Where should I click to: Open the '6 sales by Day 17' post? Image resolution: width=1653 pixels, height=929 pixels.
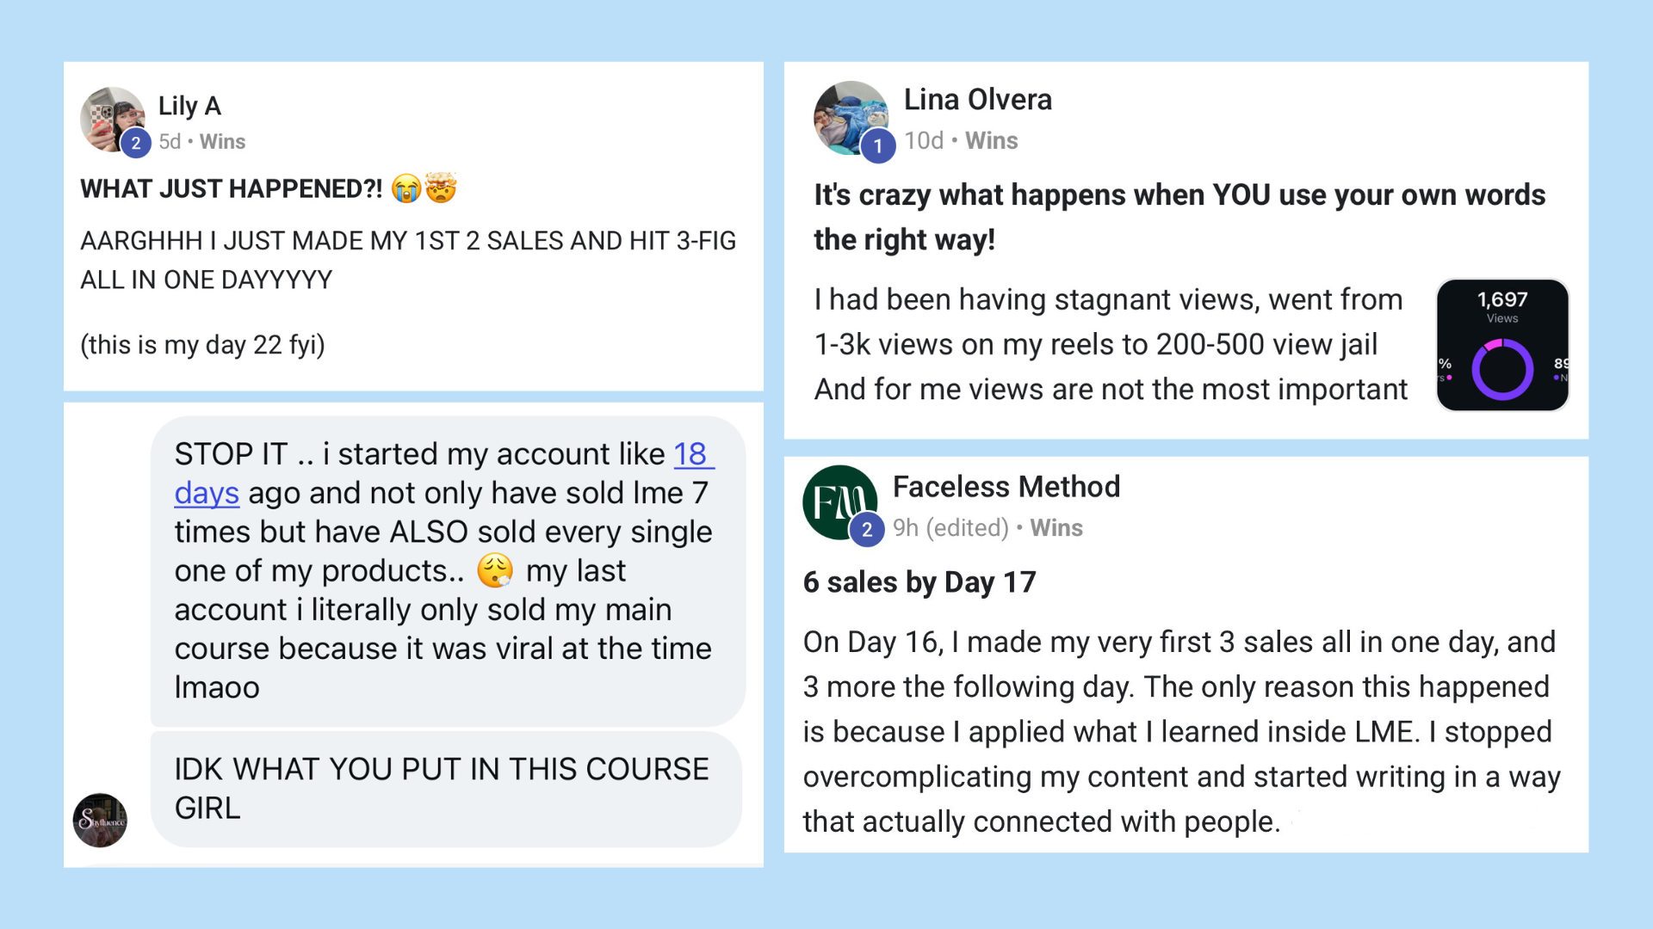(919, 582)
